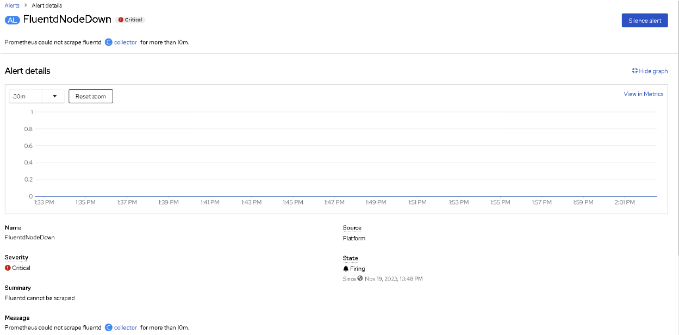Viewport: 679px width, 335px height.
Task: Go back to Alerts via the breadcrumb
Action: tap(12, 5)
